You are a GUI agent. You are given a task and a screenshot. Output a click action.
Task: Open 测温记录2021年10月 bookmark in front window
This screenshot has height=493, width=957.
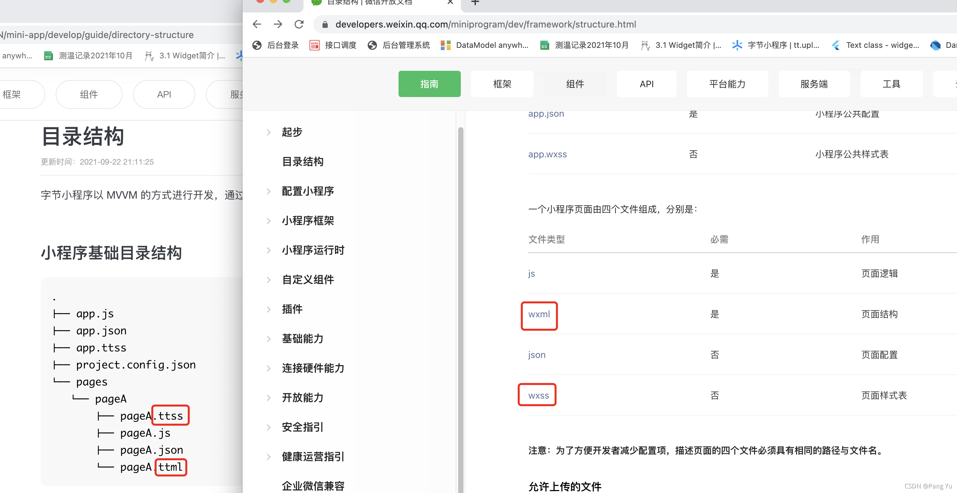click(x=584, y=45)
